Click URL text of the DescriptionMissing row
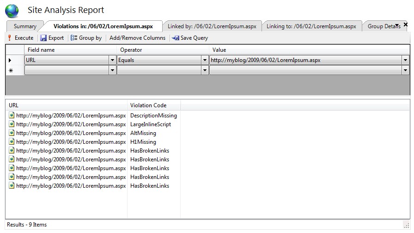Screen dimensions: 414x233 (x=71, y=116)
